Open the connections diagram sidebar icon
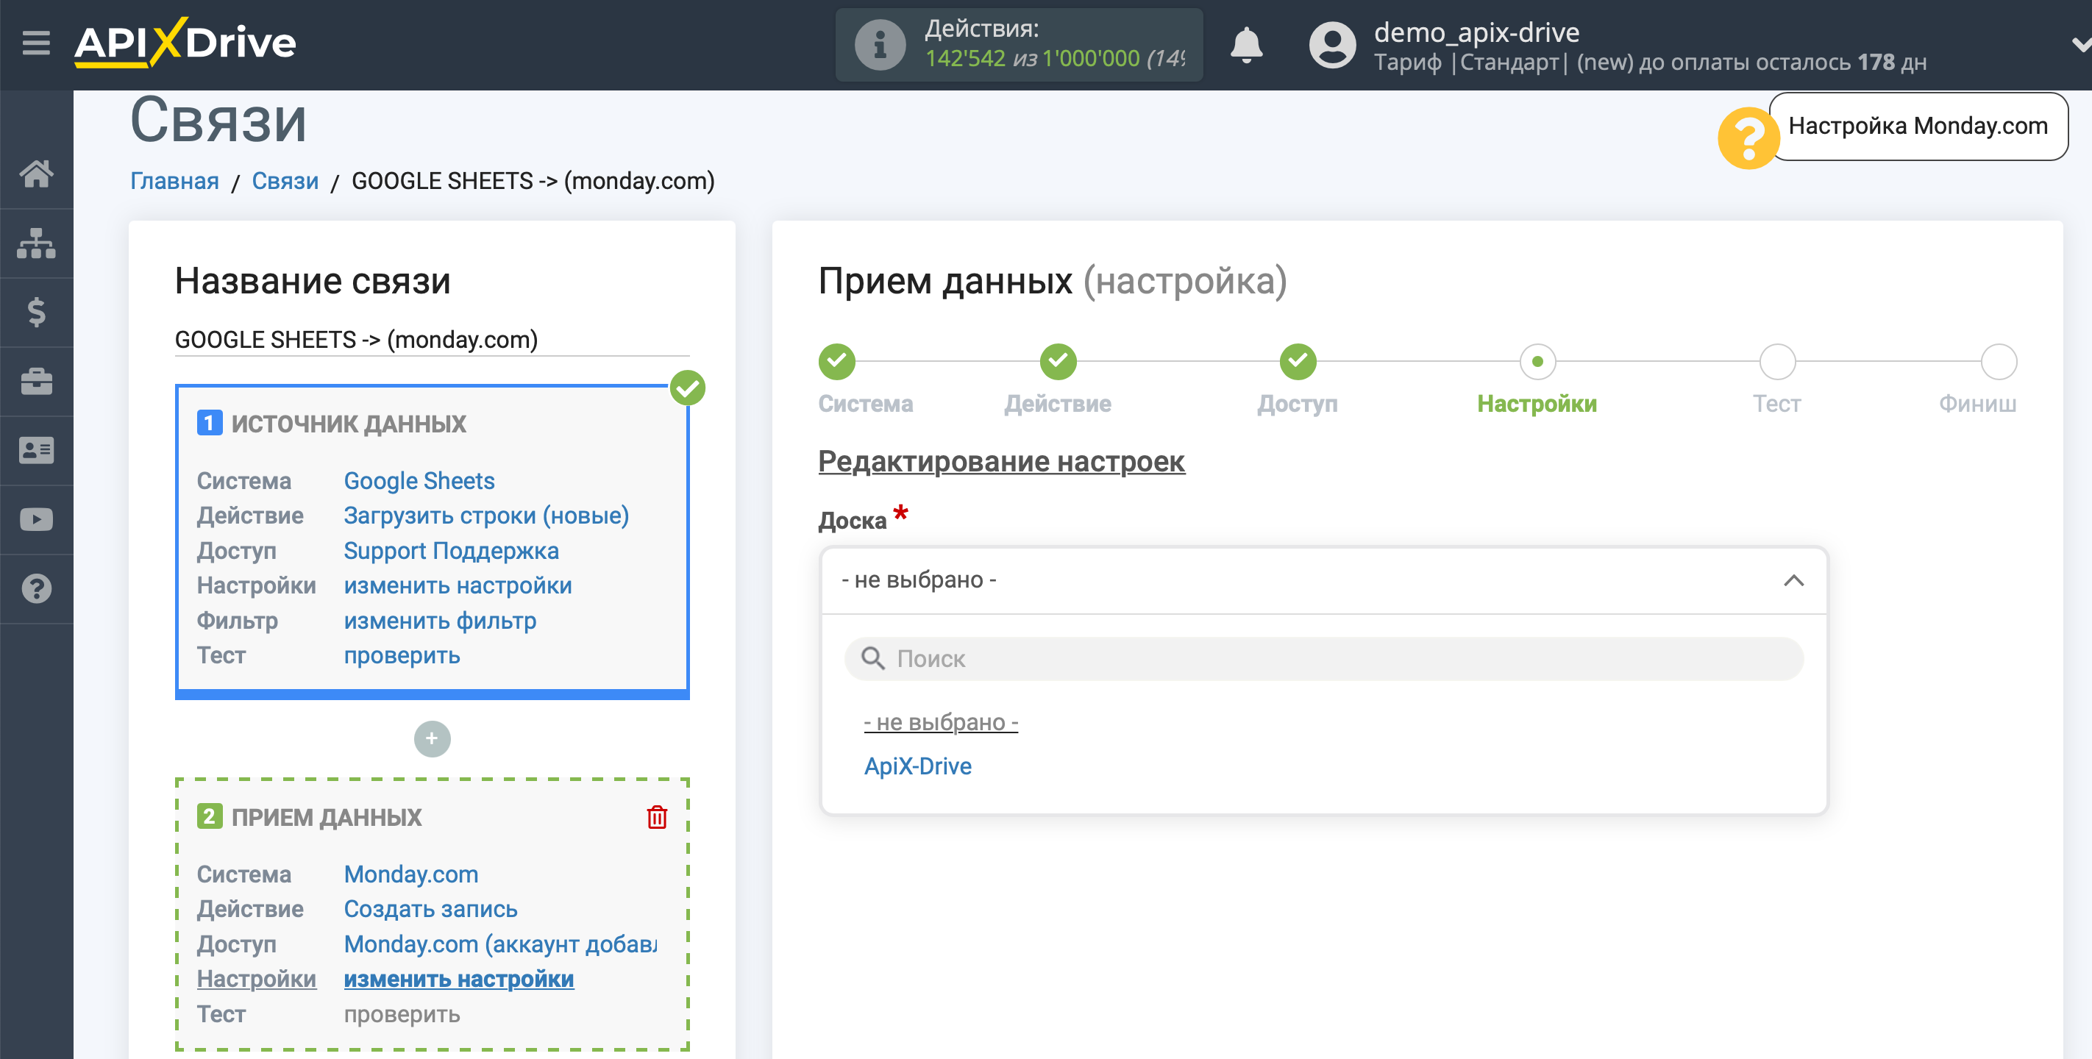 coord(37,243)
